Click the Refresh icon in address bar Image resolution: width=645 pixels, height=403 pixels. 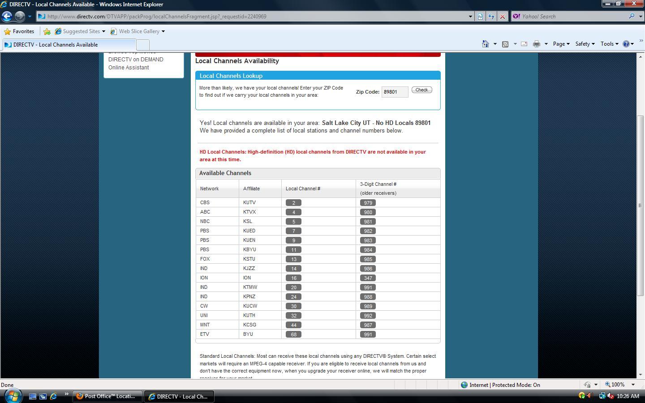tap(491, 17)
